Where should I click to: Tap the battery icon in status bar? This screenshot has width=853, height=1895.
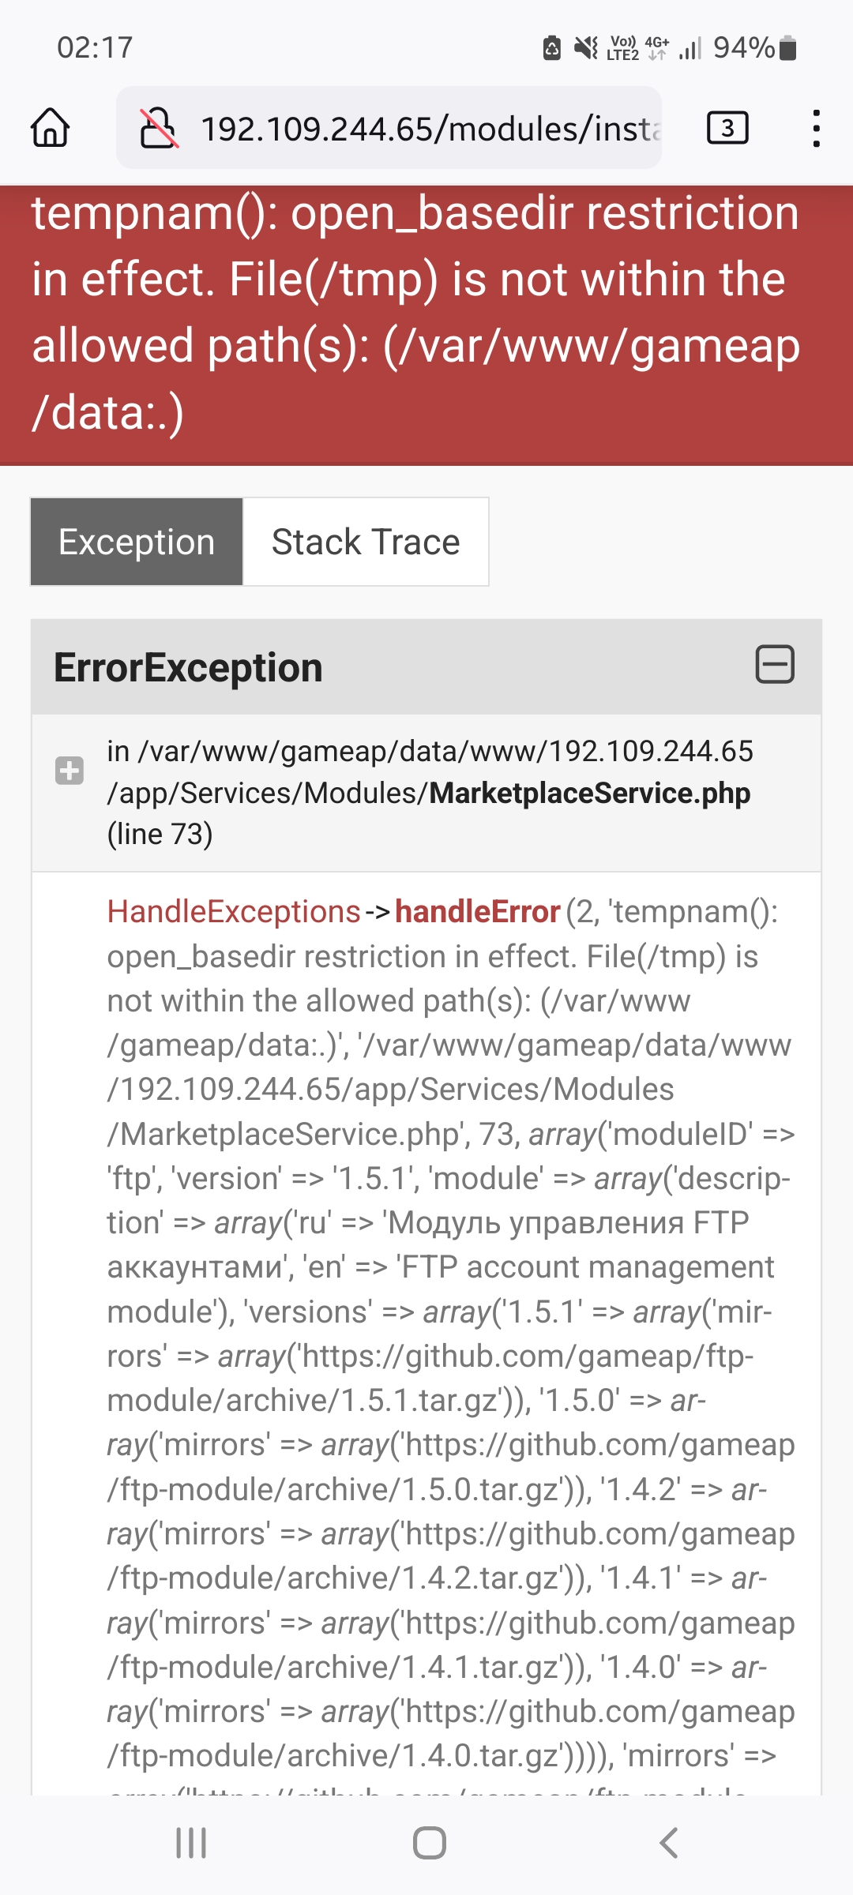point(787,48)
